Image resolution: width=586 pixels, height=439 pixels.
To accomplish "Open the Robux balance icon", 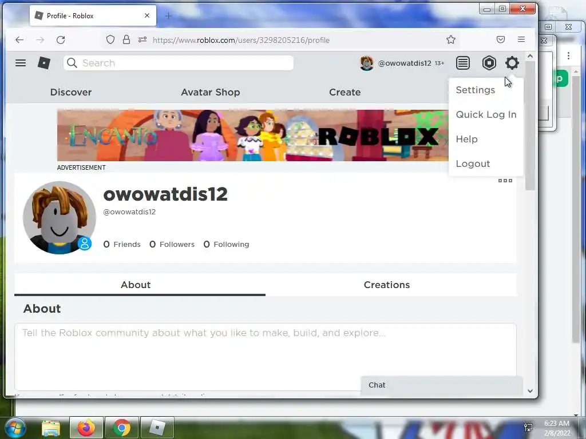I will (x=489, y=63).
